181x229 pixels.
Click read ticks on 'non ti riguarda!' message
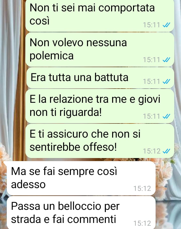click(166, 116)
